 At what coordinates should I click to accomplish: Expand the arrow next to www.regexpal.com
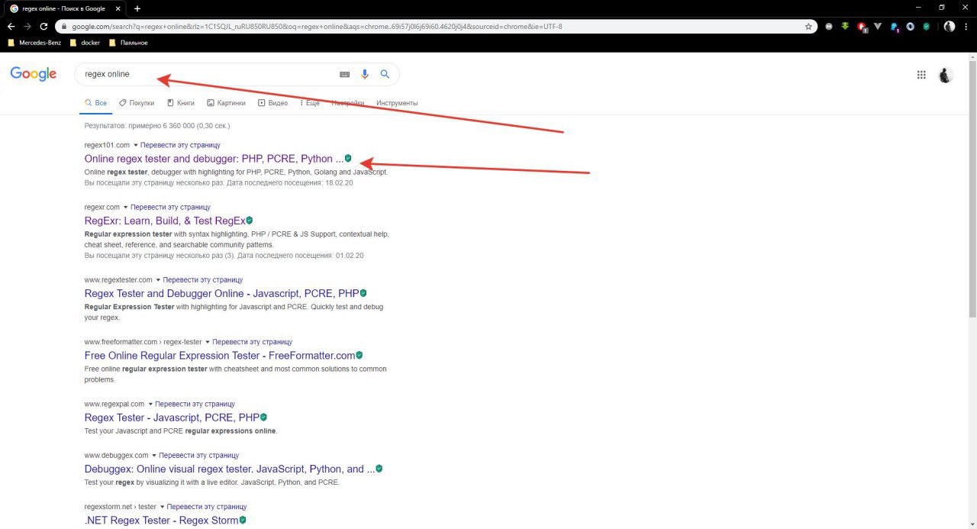pos(150,404)
